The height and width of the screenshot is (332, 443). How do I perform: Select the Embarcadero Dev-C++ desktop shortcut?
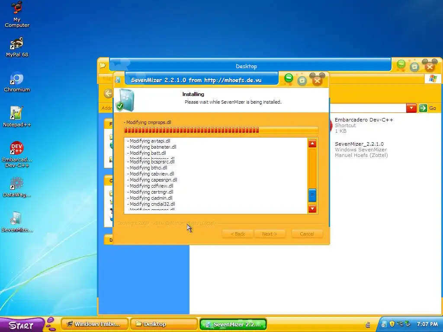coord(17,154)
